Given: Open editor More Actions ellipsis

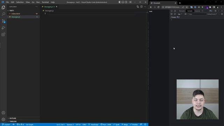Looking at the screenshot, I should 145,7.
